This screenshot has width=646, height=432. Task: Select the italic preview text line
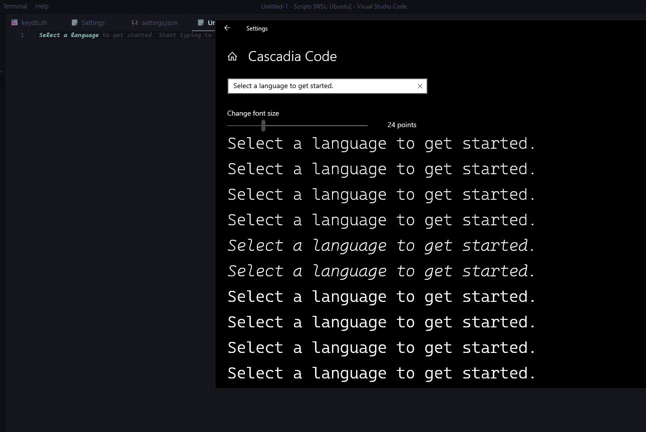(x=381, y=245)
